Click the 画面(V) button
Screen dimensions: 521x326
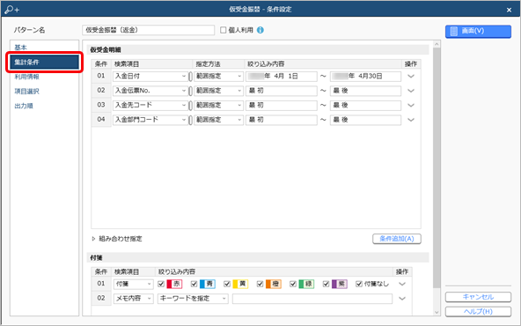(478, 31)
